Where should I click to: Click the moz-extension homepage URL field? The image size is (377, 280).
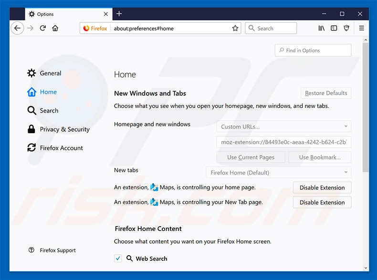284,142
